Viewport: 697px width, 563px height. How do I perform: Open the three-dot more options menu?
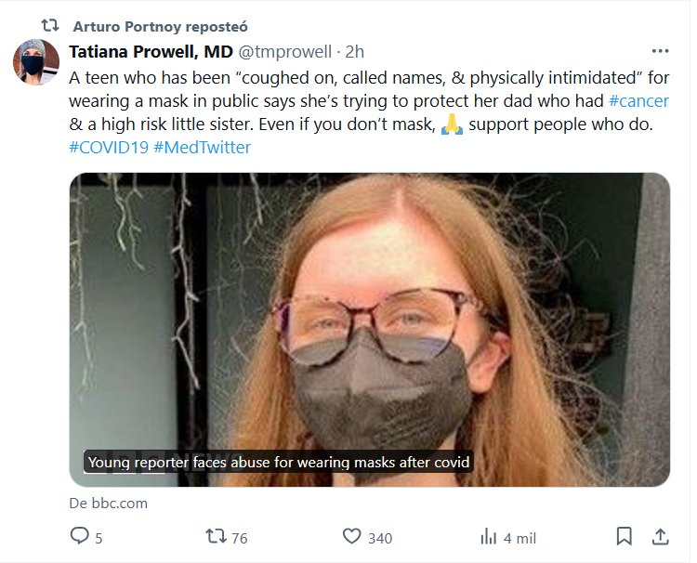[x=660, y=51]
